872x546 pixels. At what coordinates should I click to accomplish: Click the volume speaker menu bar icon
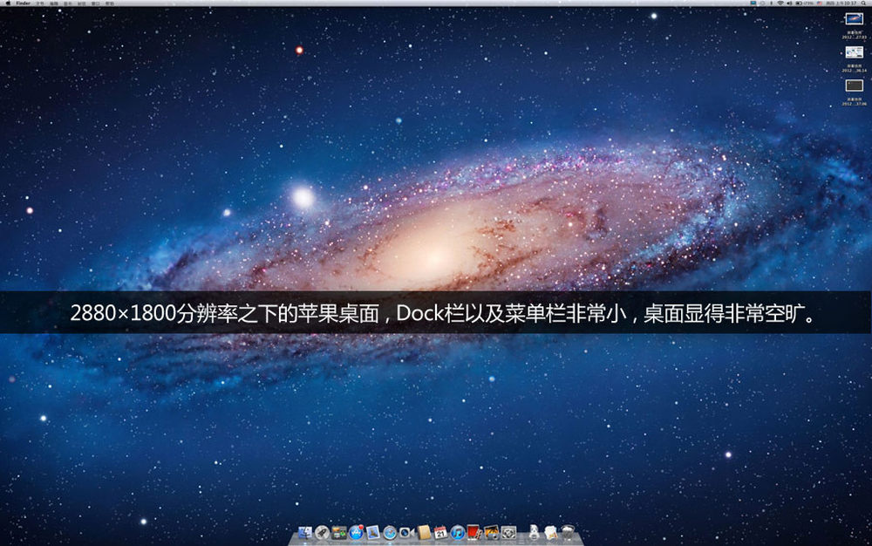click(789, 3)
